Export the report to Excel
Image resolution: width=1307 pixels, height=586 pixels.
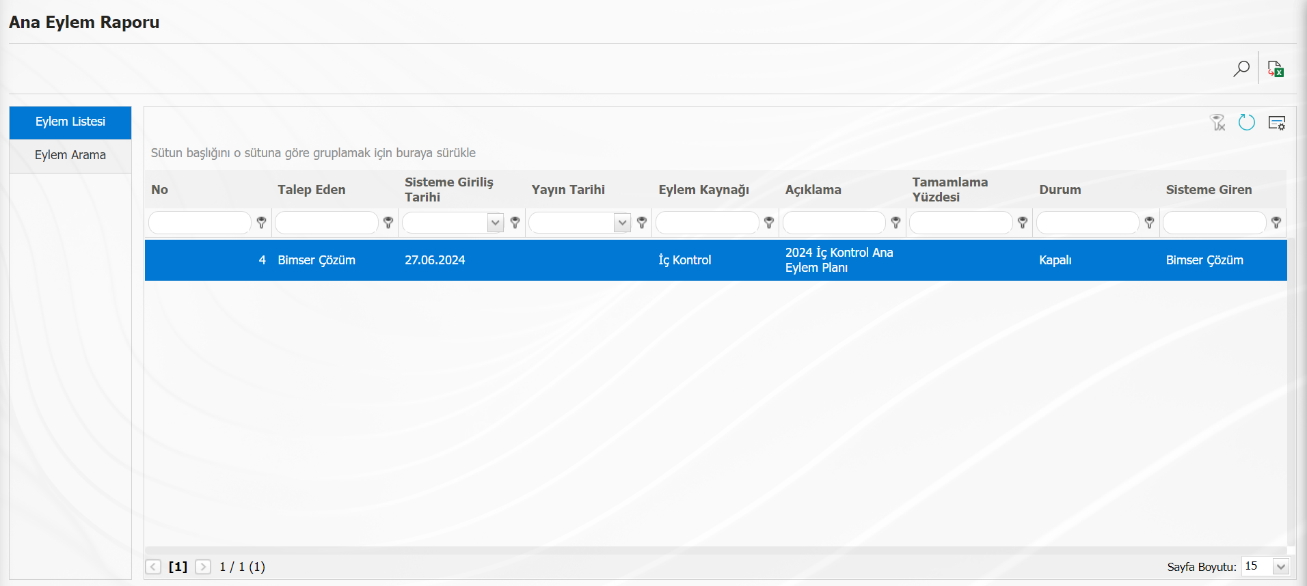pyautogui.click(x=1276, y=68)
